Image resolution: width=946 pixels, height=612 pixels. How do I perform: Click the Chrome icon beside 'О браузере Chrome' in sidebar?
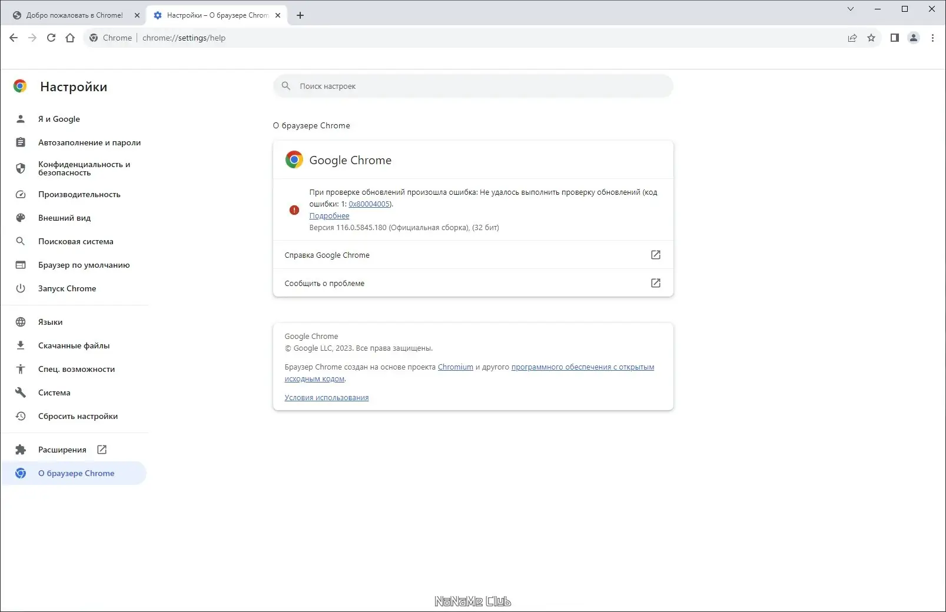click(x=21, y=473)
